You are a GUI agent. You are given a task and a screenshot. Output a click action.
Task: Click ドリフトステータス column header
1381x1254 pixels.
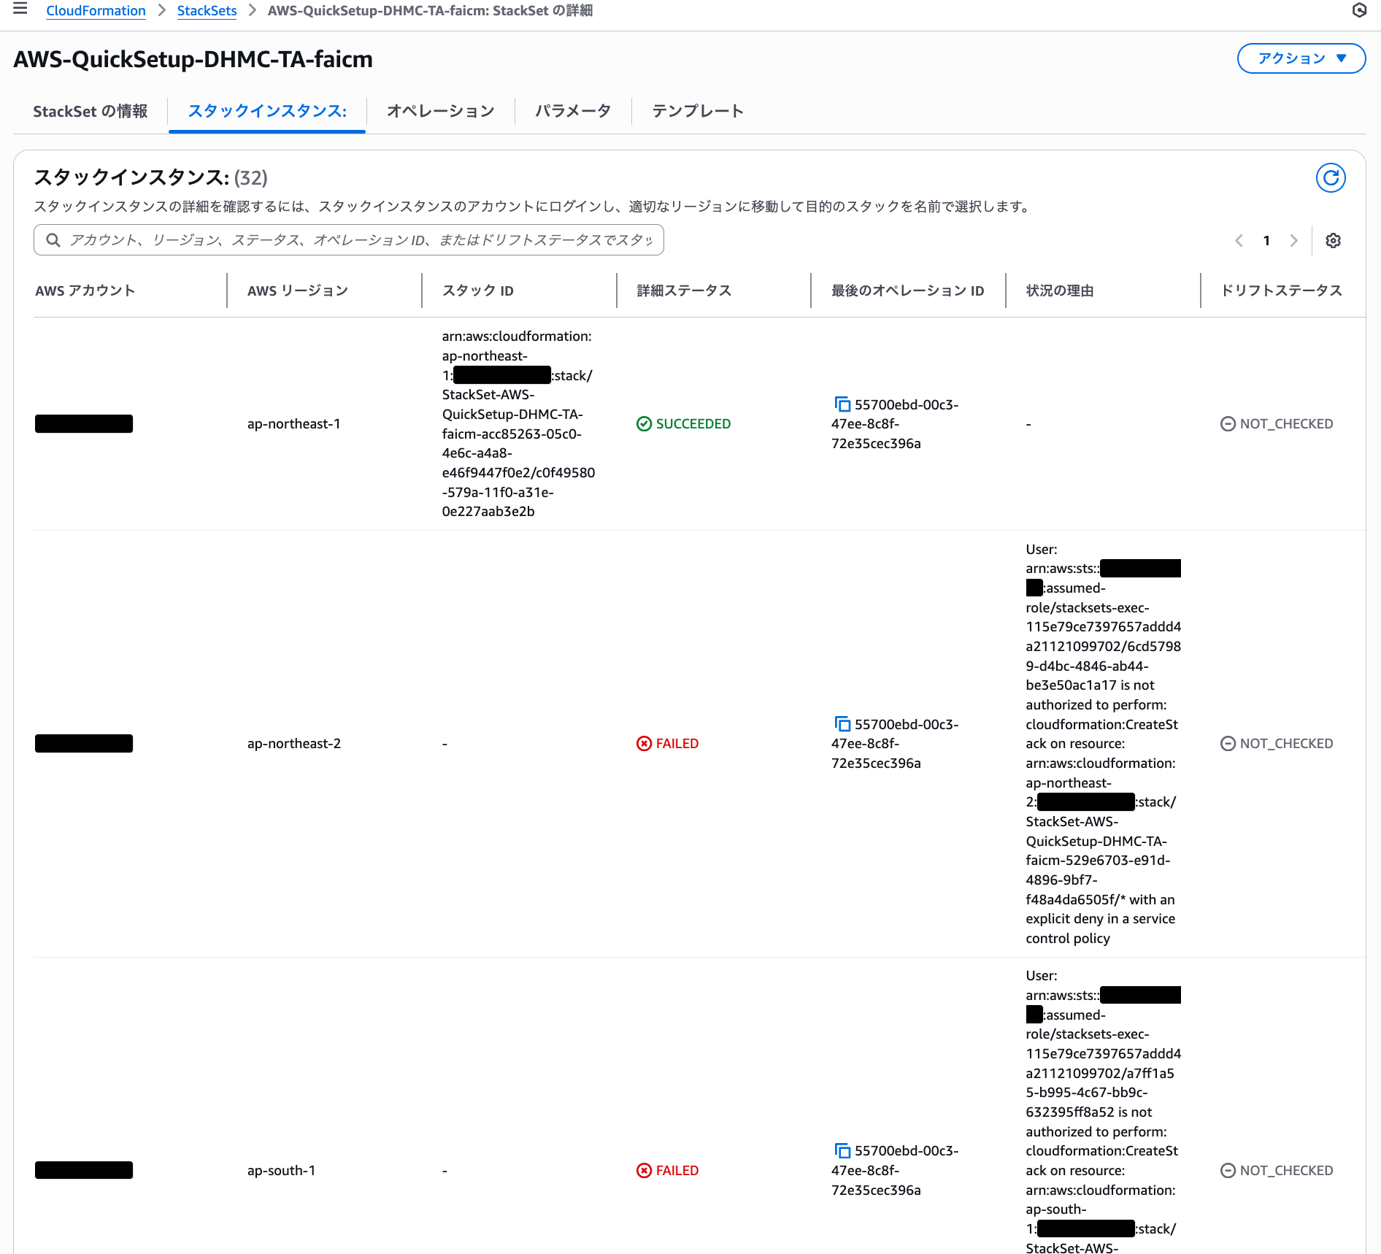coord(1282,291)
